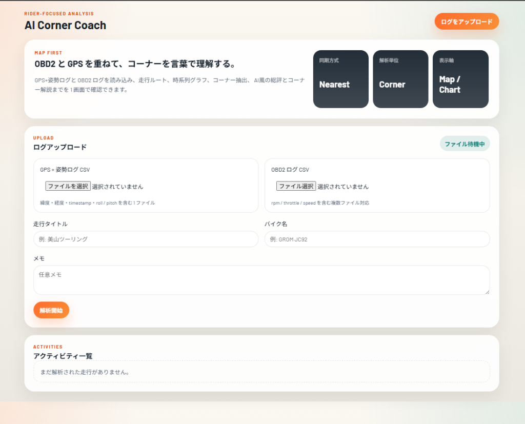The image size is (525, 424).
Task: Click the アクティビティ一覧 heading
Action: tap(63, 356)
